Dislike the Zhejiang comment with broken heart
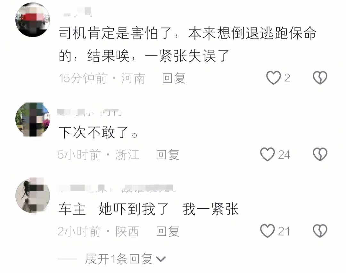 point(320,154)
